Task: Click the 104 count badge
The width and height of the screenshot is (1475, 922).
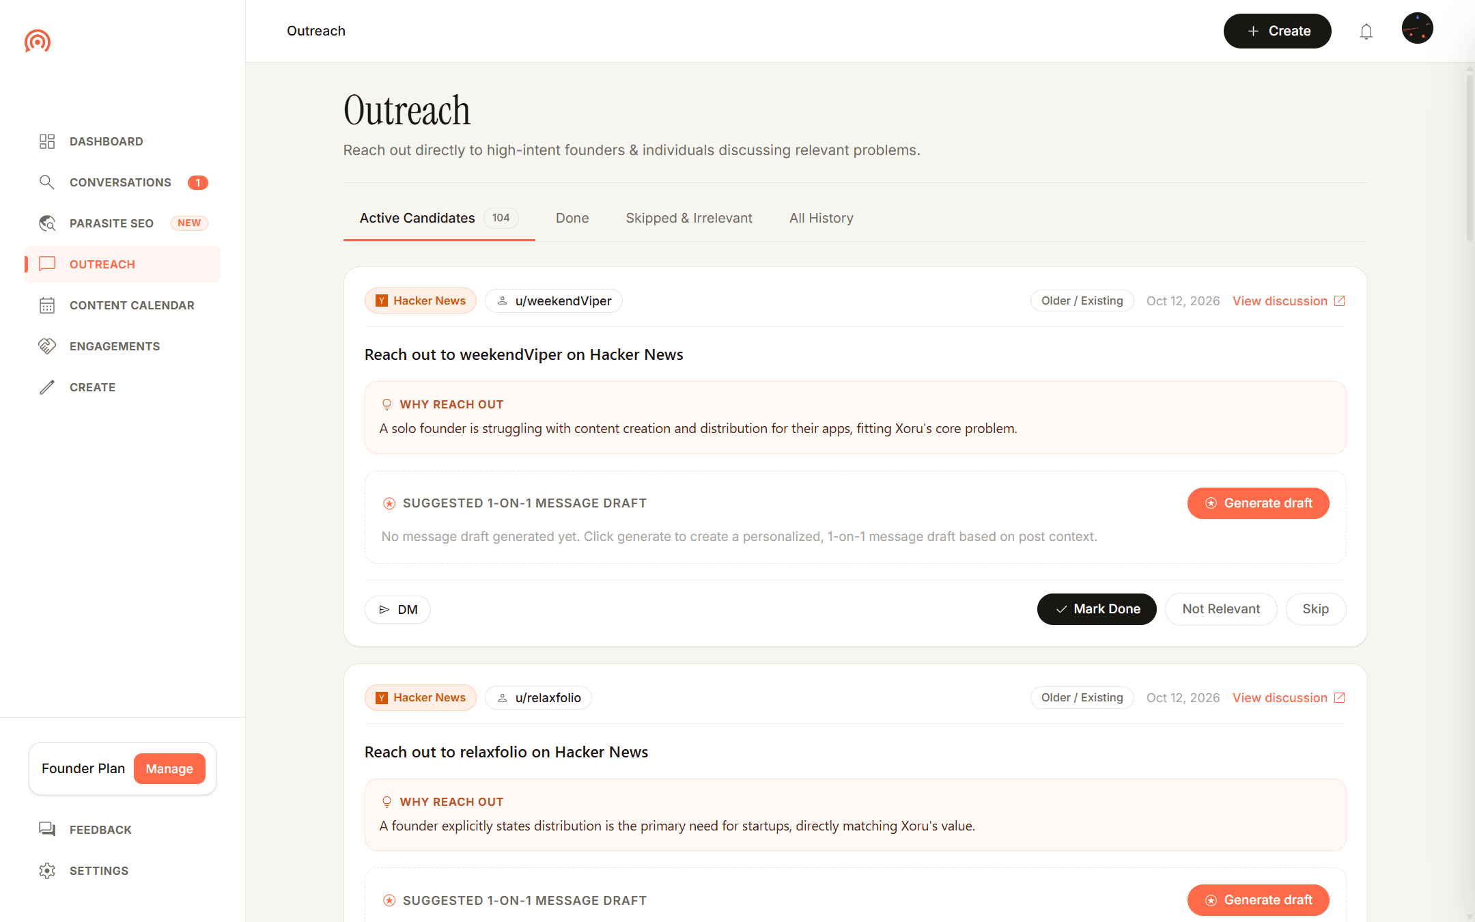Action: click(x=501, y=218)
